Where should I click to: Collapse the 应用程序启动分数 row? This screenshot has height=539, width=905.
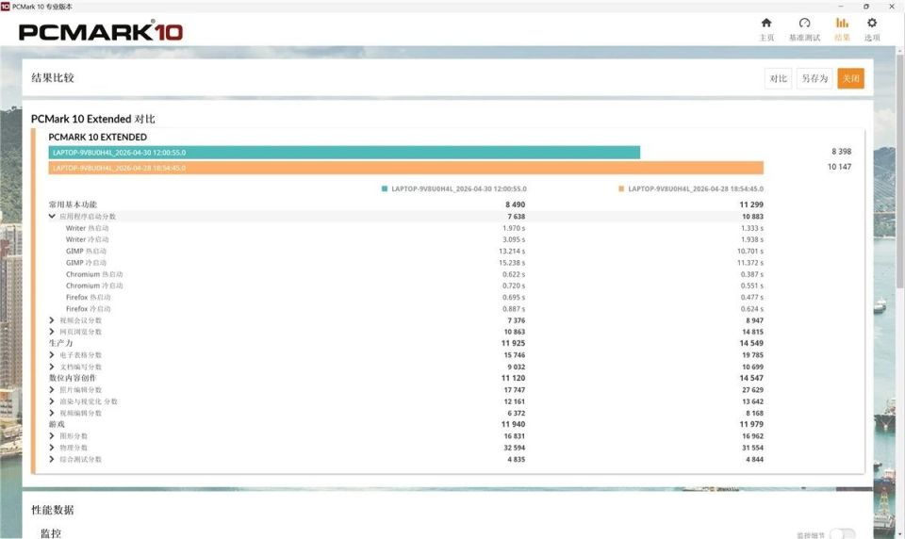point(52,217)
